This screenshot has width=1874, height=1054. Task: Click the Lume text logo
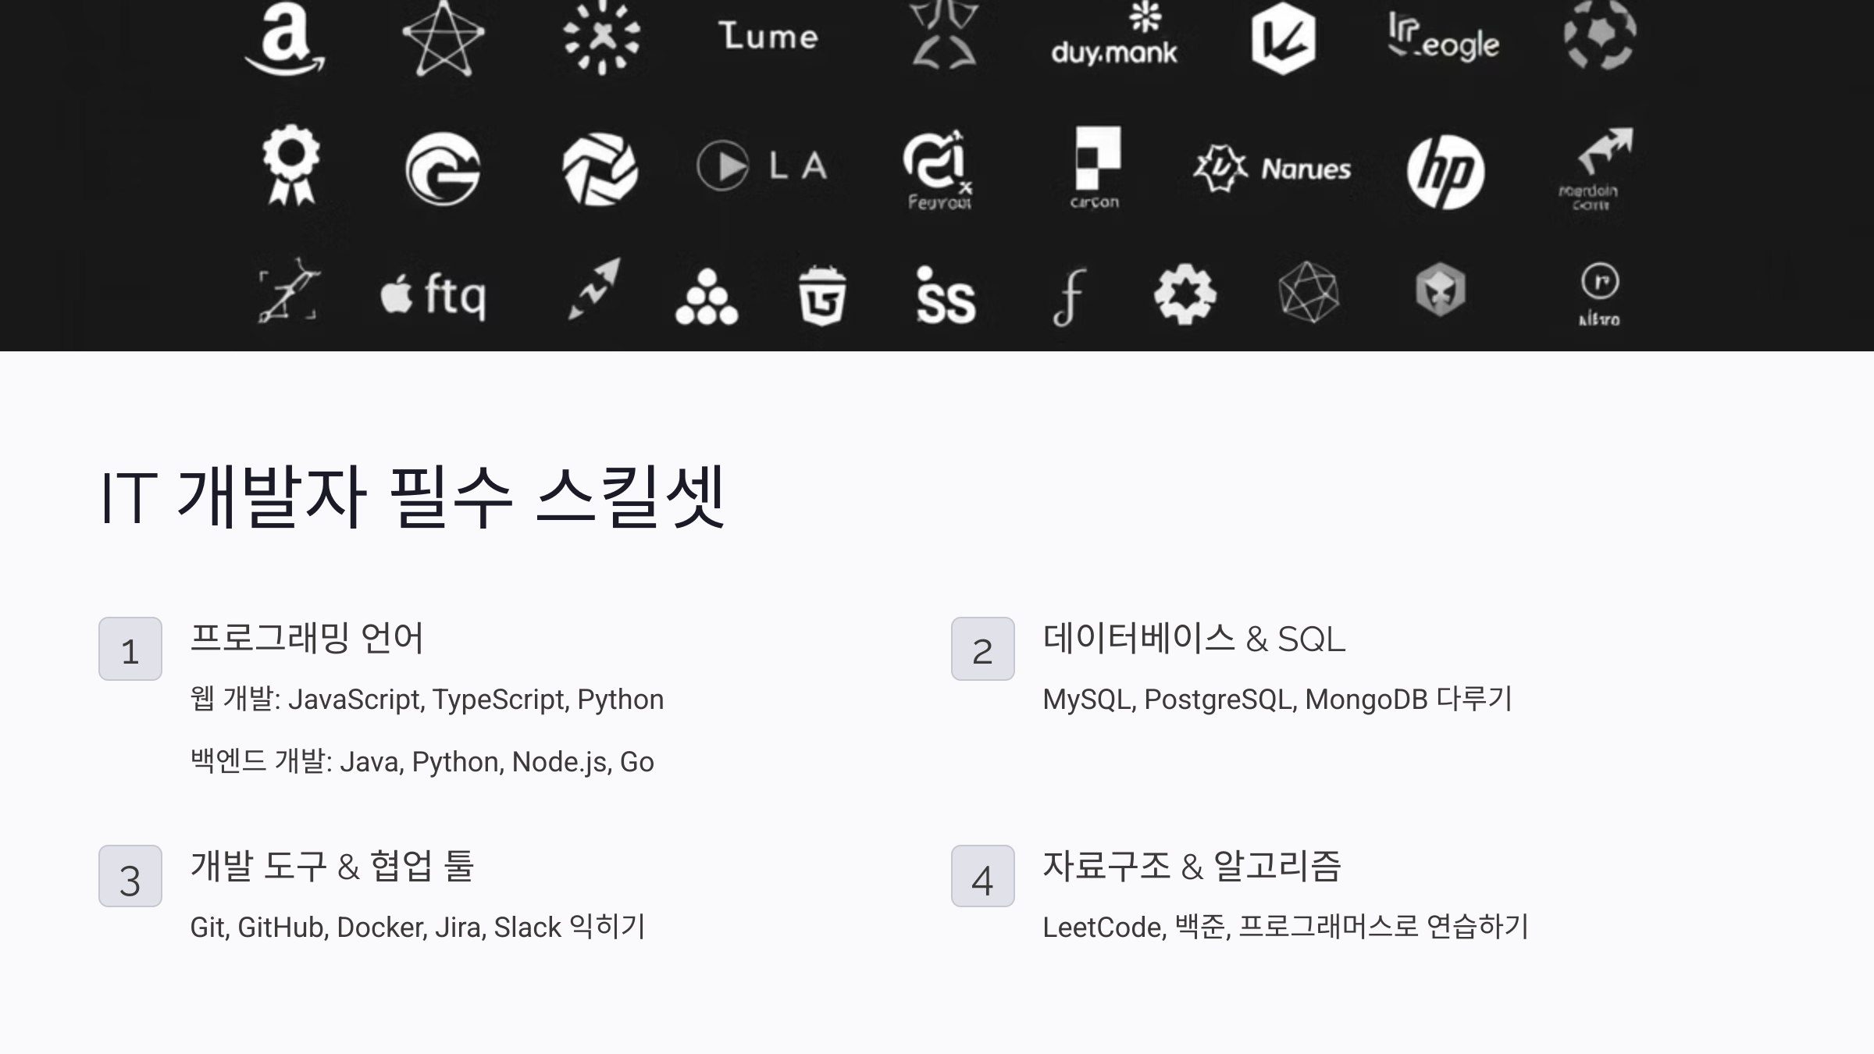coord(768,37)
